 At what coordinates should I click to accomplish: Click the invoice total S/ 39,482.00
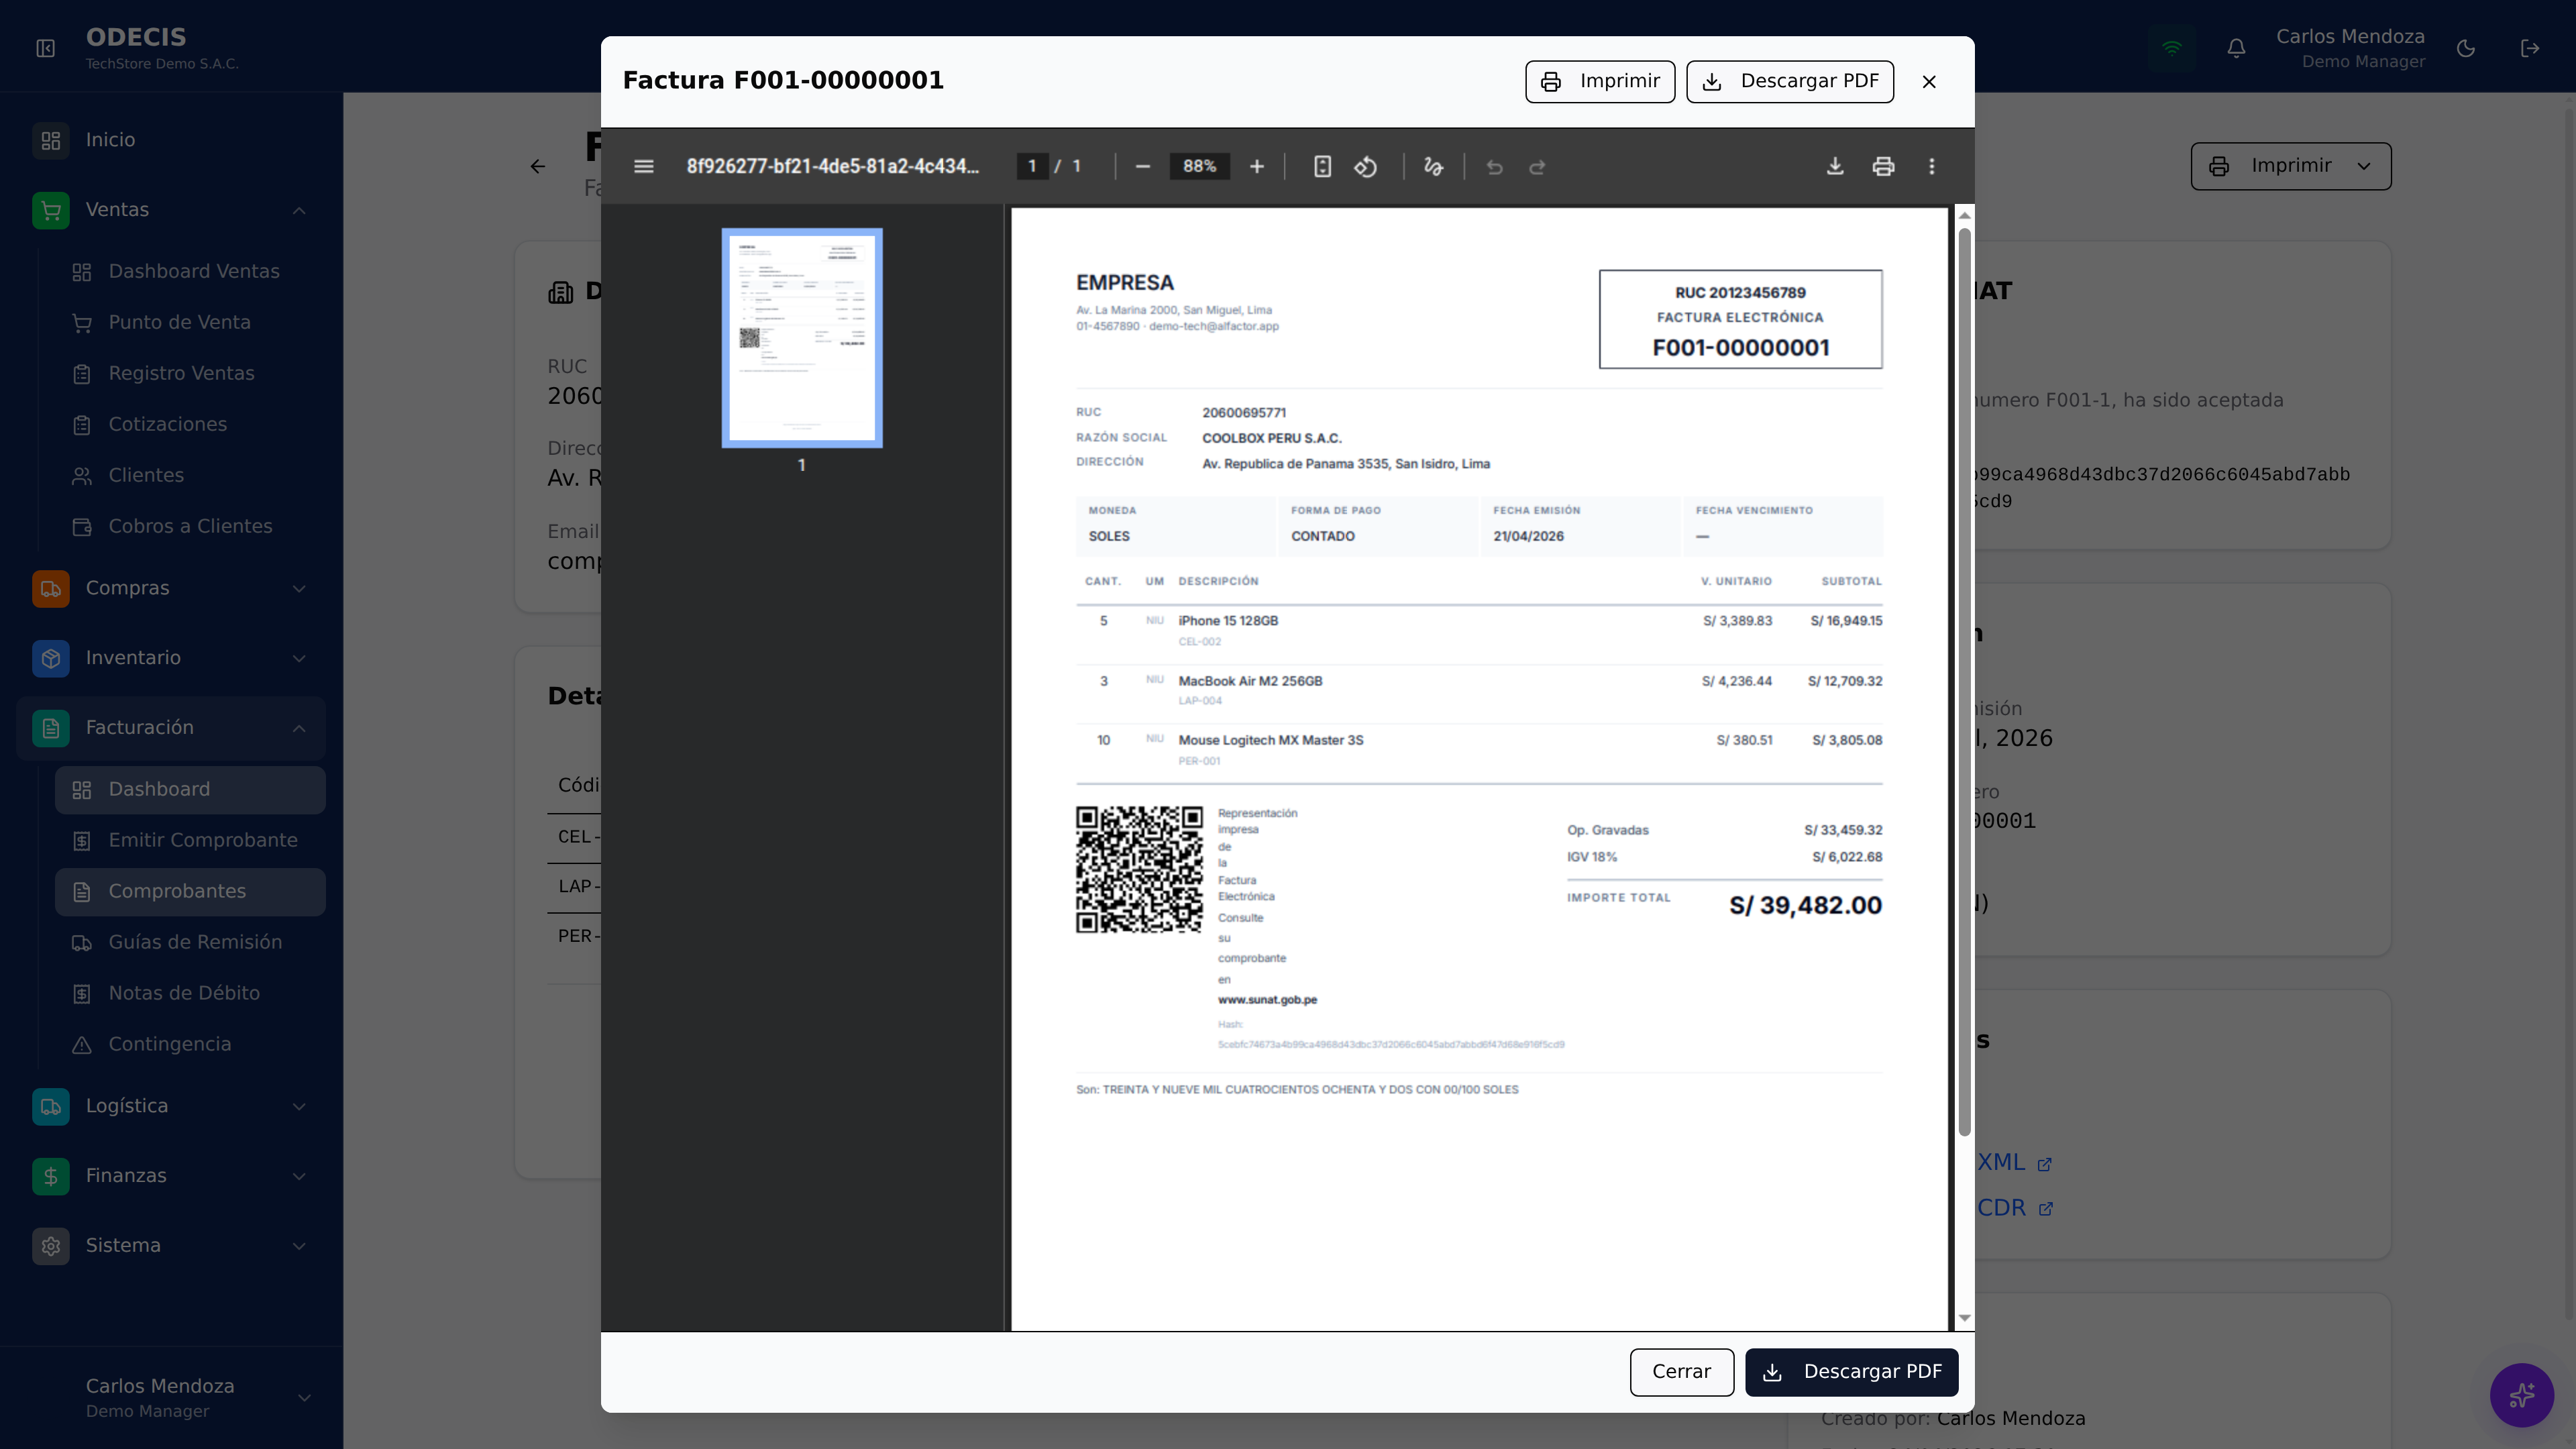(x=1805, y=906)
